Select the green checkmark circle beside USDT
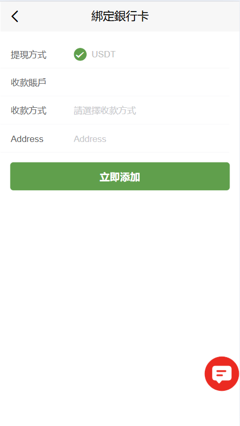Image resolution: width=240 pixels, height=426 pixels. [x=80, y=54]
